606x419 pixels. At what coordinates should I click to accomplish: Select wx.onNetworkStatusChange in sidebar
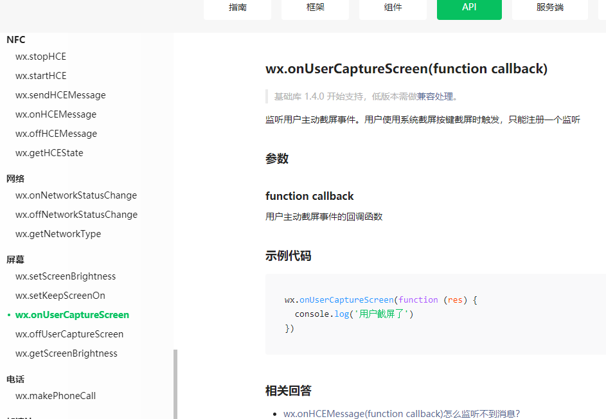tap(76, 195)
